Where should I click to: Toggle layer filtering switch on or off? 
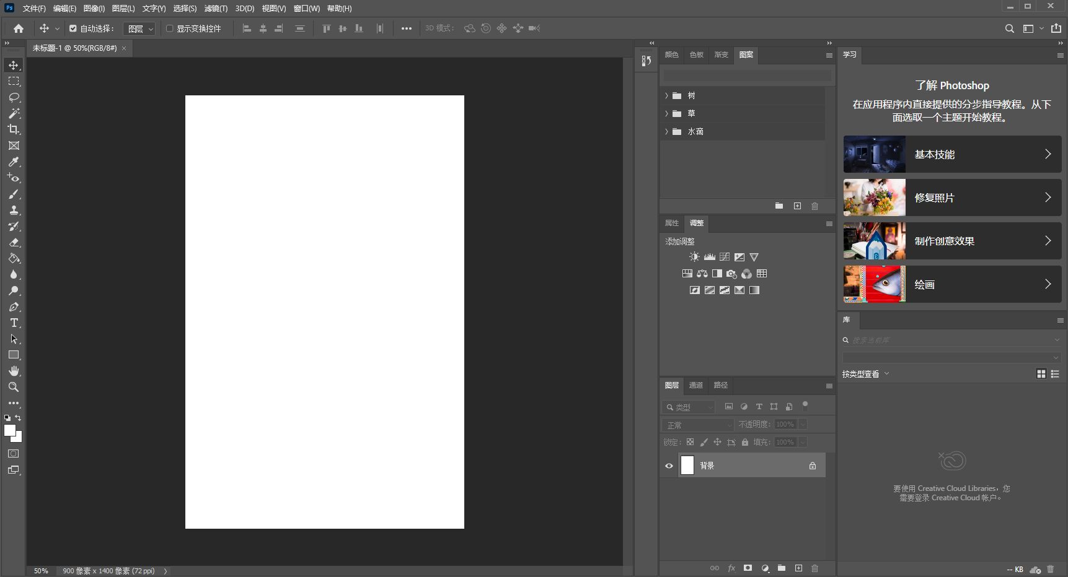pyautogui.click(x=805, y=406)
